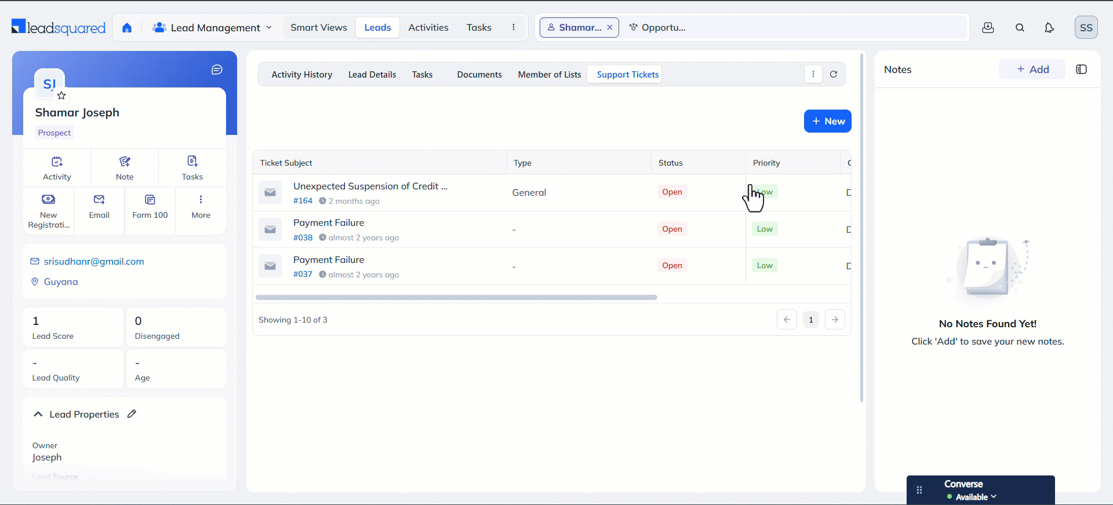Open Converse Available status dropdown
The height and width of the screenshot is (505, 1113).
pos(972,497)
